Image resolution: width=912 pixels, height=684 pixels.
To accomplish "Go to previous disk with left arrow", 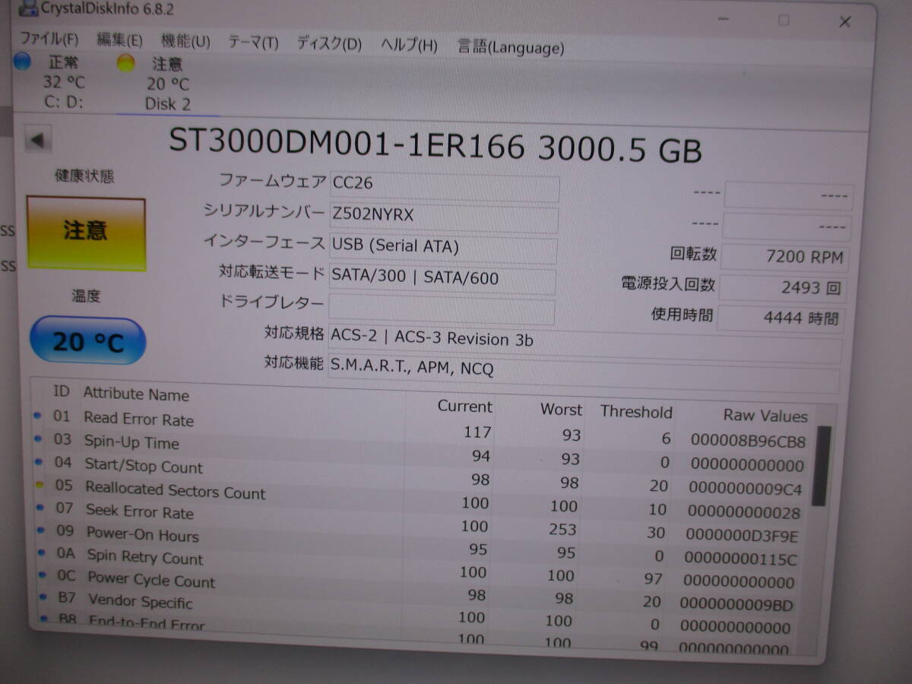I will 37,140.
